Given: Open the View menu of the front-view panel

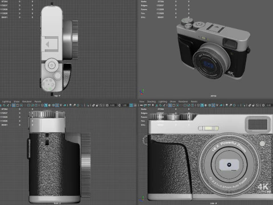Looking at the screenshot, I should [x=142, y=101].
